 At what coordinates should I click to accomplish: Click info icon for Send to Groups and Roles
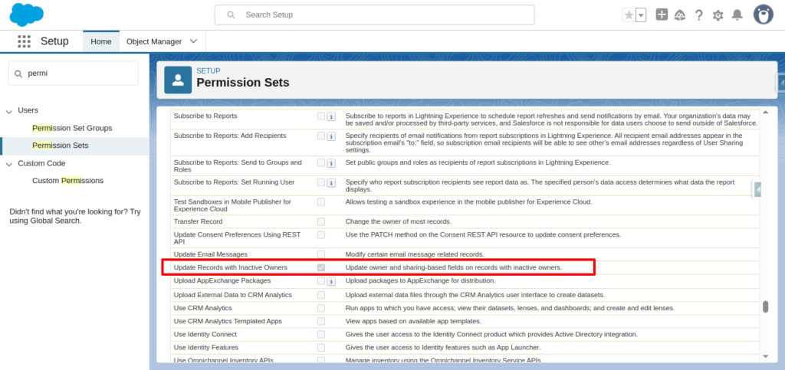click(331, 163)
